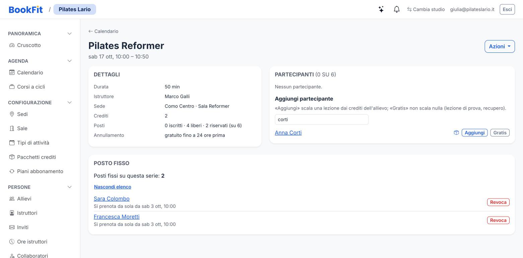Screen dimensions: 523x258
Task: Click the Sedi location pin icon
Action: click(12, 114)
